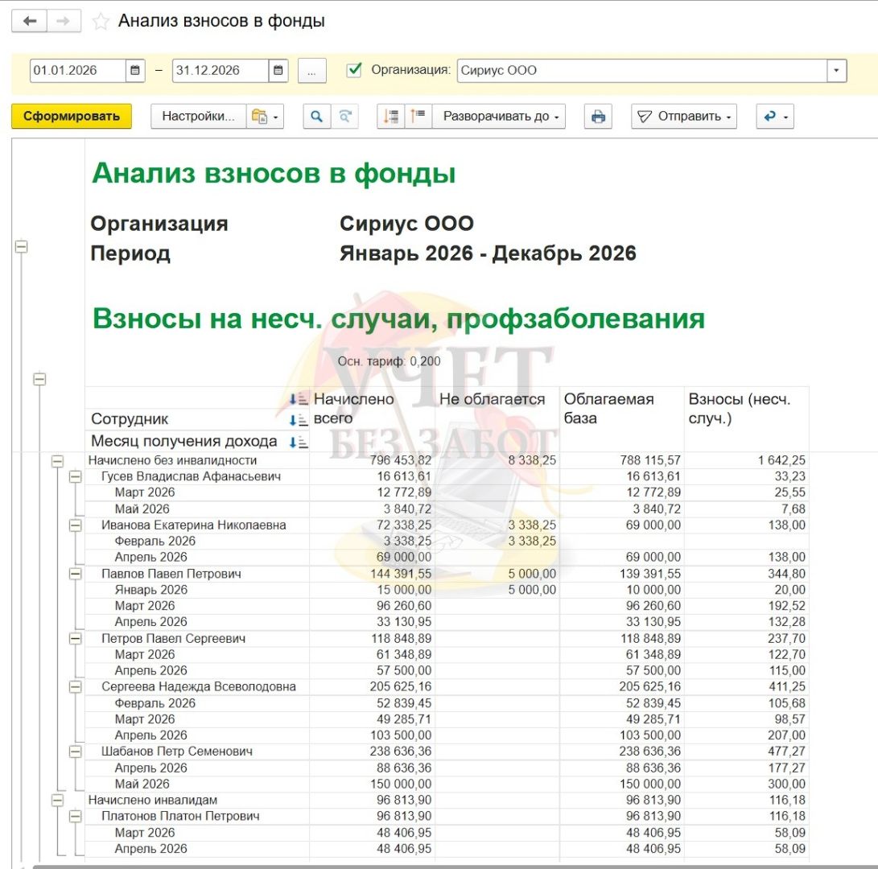Collapse the Взносы на несч. случаи section

[x=39, y=379]
